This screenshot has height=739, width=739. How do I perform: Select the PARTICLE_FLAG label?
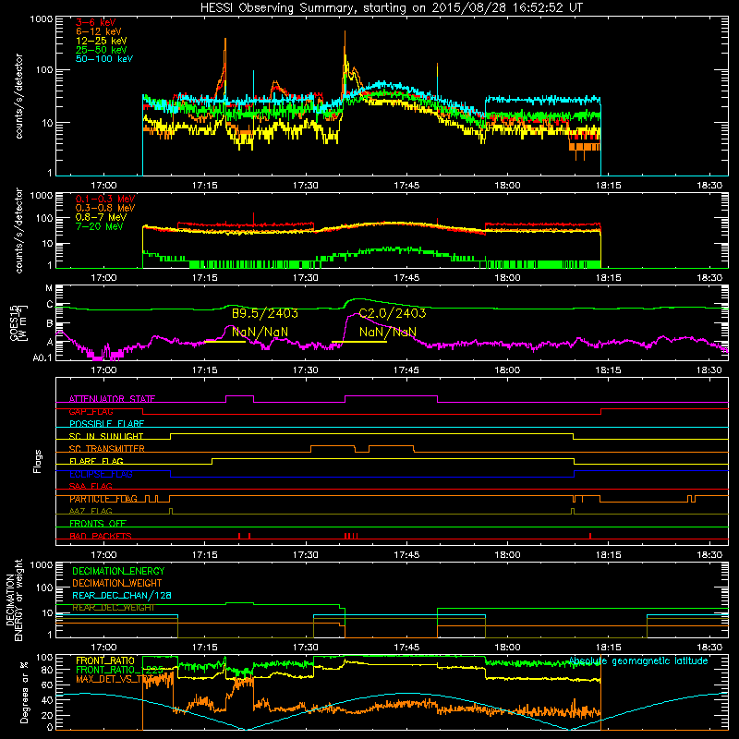point(103,499)
